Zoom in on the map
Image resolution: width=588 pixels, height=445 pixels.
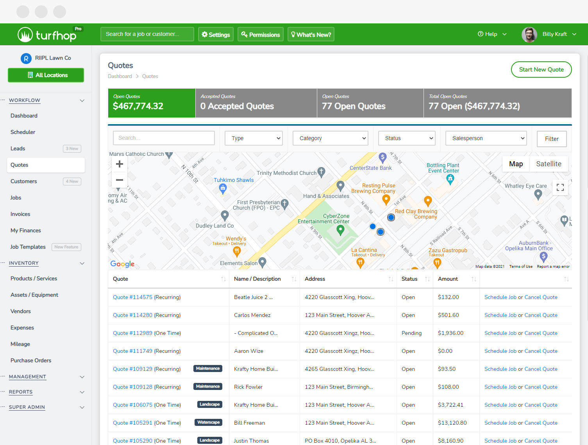120,164
